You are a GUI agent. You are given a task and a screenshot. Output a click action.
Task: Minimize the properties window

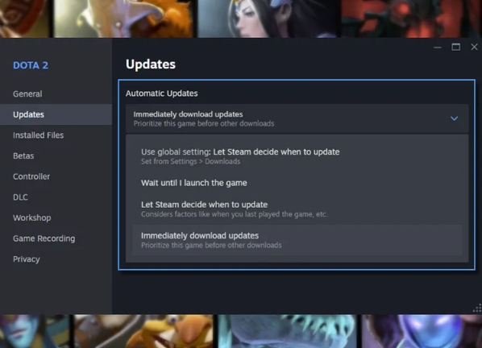pyautogui.click(x=438, y=48)
